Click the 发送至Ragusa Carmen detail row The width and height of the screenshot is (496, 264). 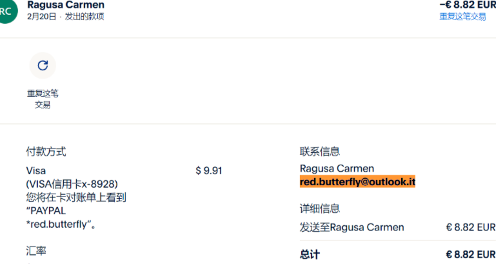pyautogui.click(x=397, y=227)
